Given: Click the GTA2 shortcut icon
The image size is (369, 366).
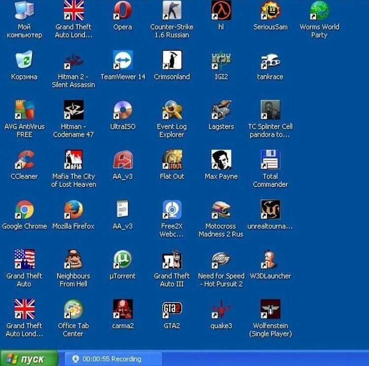Looking at the screenshot, I should click(x=172, y=309).
